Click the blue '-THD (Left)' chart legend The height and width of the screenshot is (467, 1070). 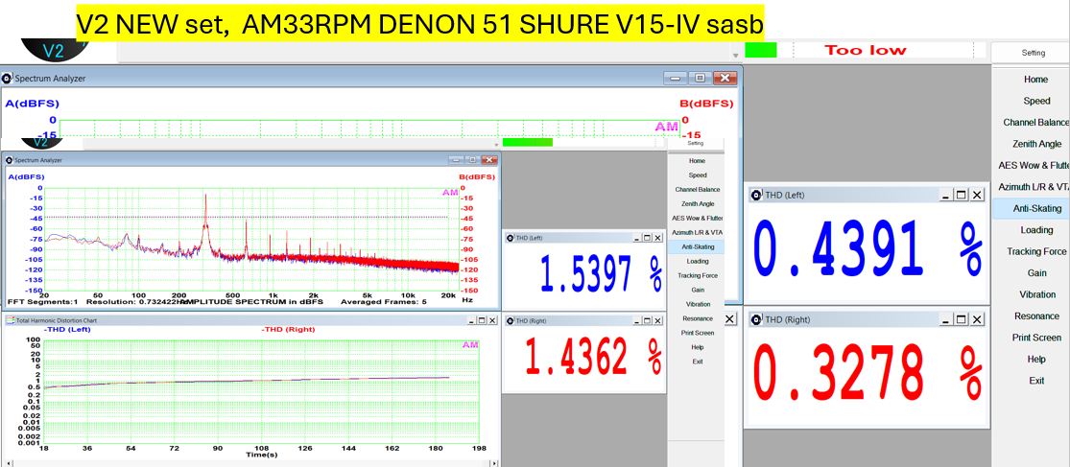[x=67, y=330]
